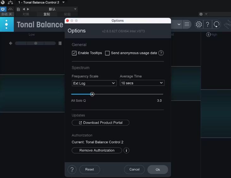Click the Low band dense bars icon

coord(60,43)
